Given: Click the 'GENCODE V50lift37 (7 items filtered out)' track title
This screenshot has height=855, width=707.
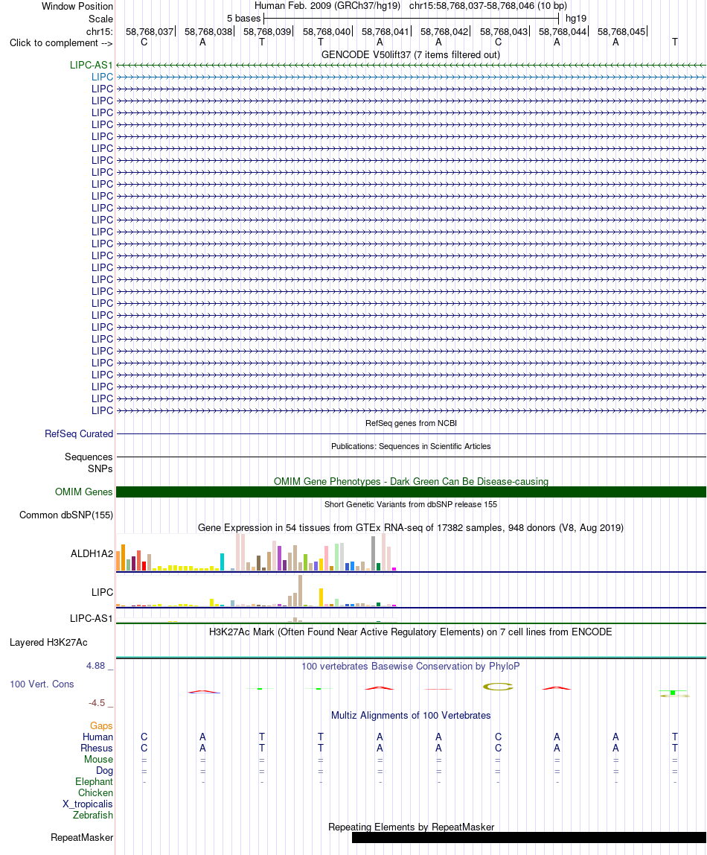Looking at the screenshot, I should click(x=411, y=54).
